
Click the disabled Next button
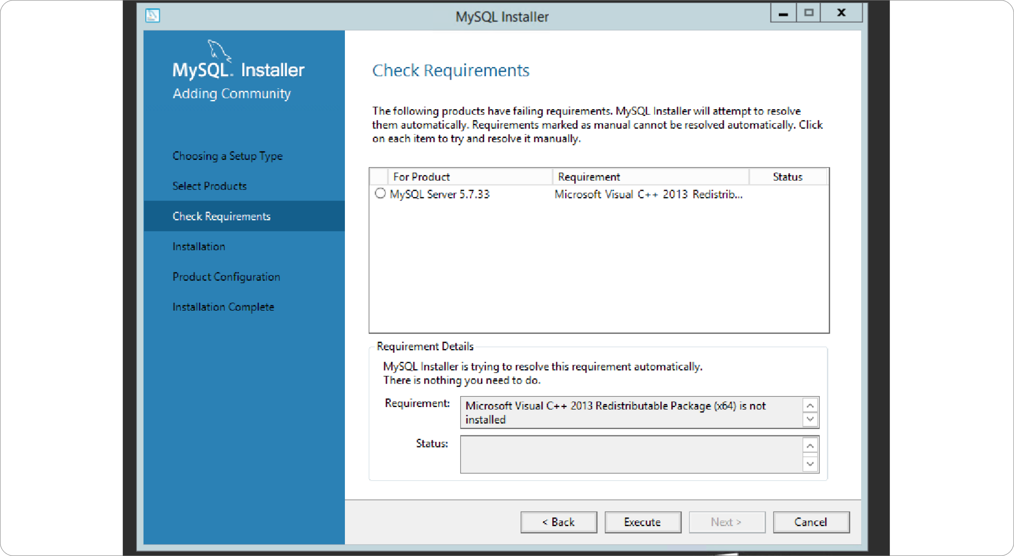(x=727, y=522)
